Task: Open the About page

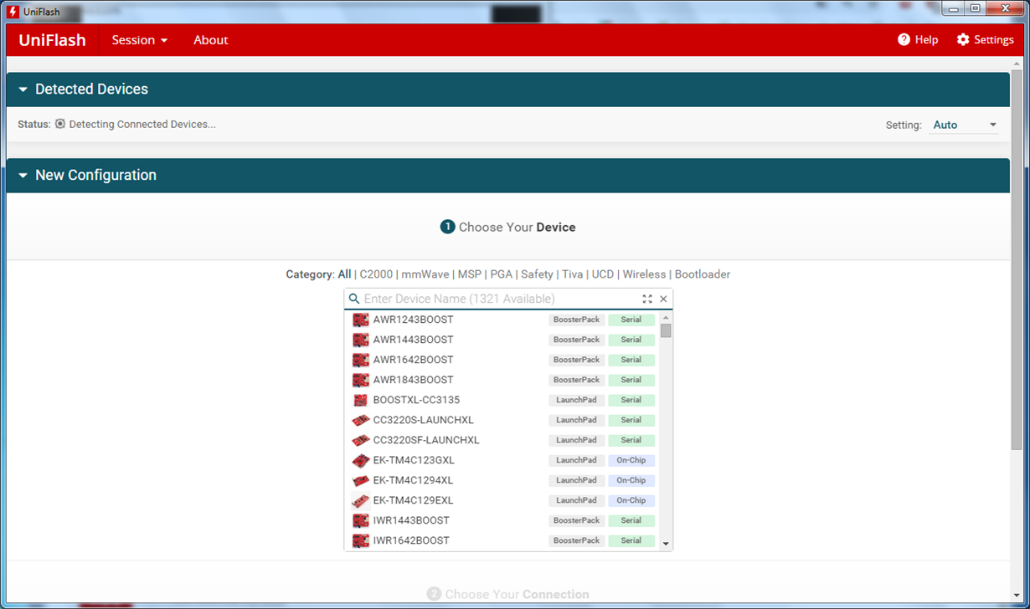Action: click(210, 40)
